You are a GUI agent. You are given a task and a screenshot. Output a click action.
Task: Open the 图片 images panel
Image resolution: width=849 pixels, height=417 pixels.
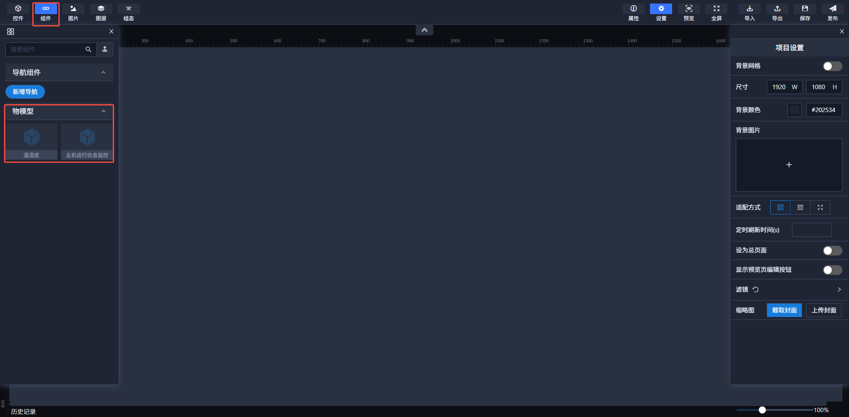tap(73, 13)
